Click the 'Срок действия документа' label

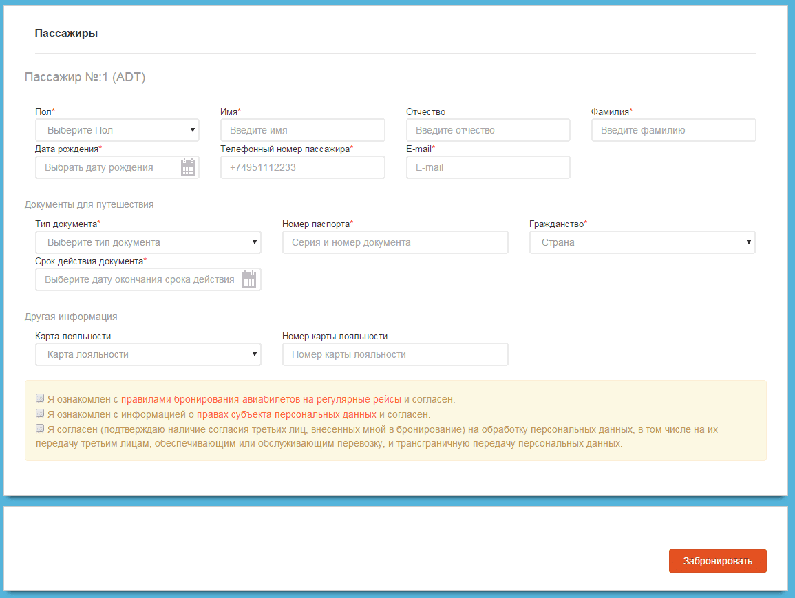[90, 261]
